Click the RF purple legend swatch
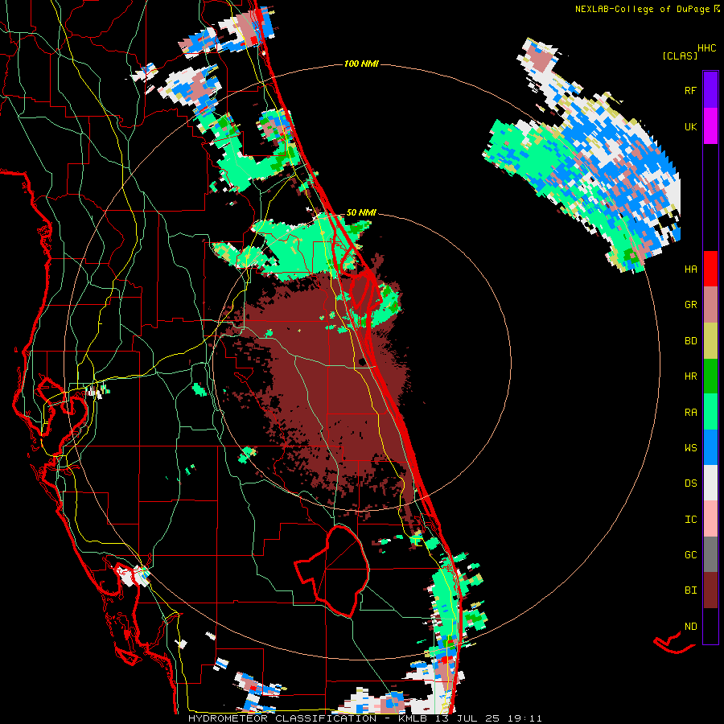The image size is (724, 724). point(710,90)
